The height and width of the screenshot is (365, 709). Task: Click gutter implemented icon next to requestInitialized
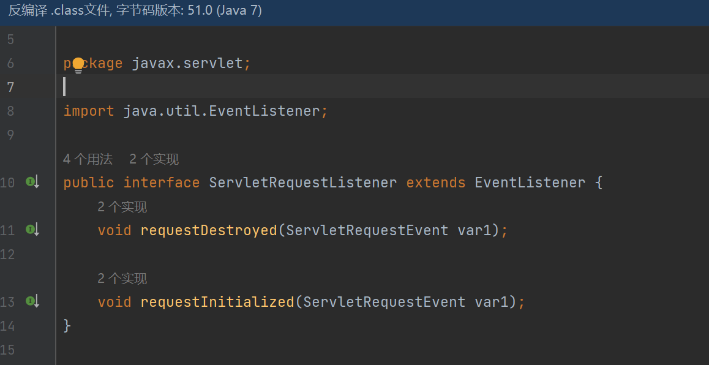[32, 301]
